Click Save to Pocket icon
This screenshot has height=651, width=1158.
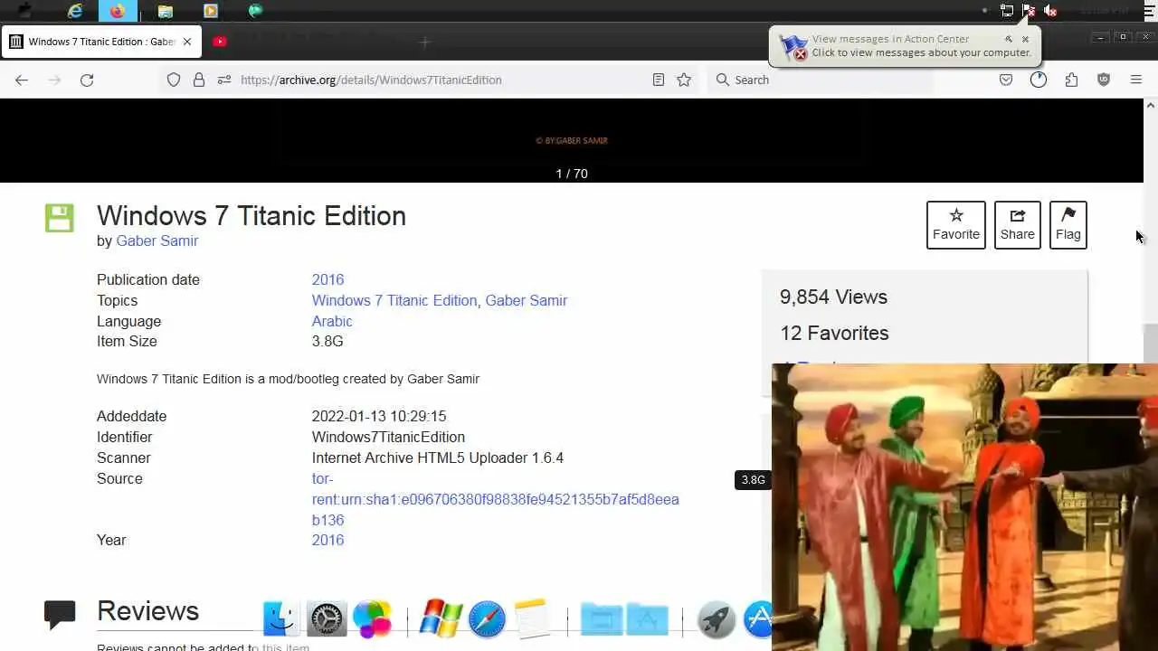click(x=1006, y=80)
